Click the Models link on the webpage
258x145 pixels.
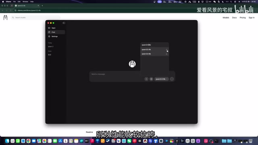click(x=226, y=18)
